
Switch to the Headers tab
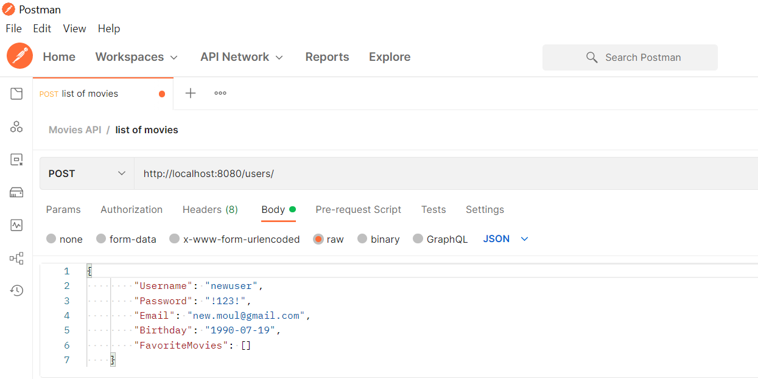coord(210,209)
